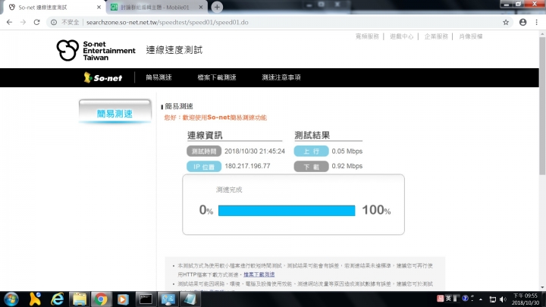This screenshot has height=307, width=546.
Task: Open Chrome's three-dot menu
Action: (x=536, y=22)
